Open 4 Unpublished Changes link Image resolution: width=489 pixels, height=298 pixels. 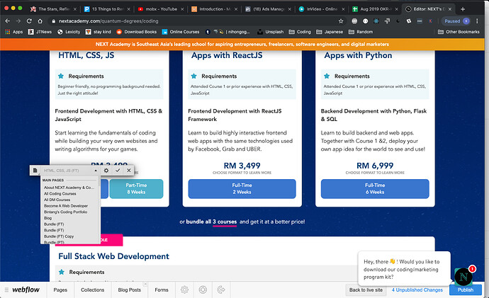point(417,290)
